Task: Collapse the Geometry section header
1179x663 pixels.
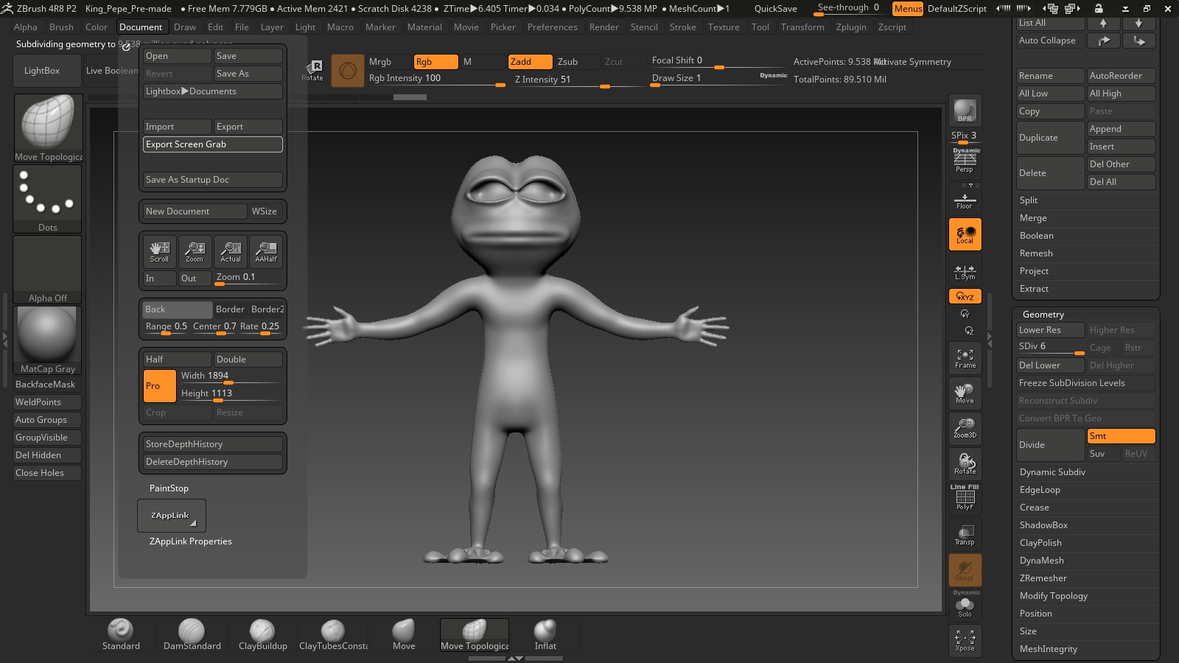Action: pos(1043,315)
